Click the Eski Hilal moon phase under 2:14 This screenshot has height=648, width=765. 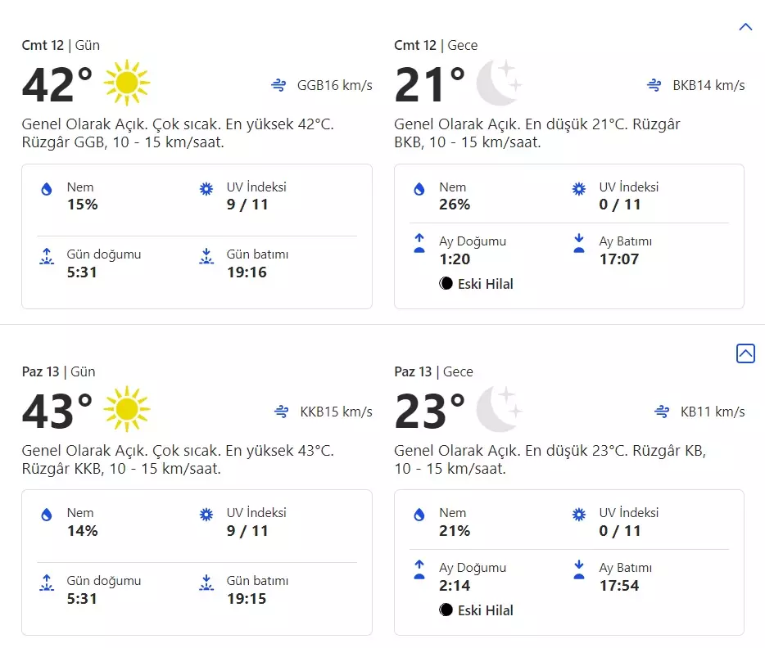tap(476, 610)
